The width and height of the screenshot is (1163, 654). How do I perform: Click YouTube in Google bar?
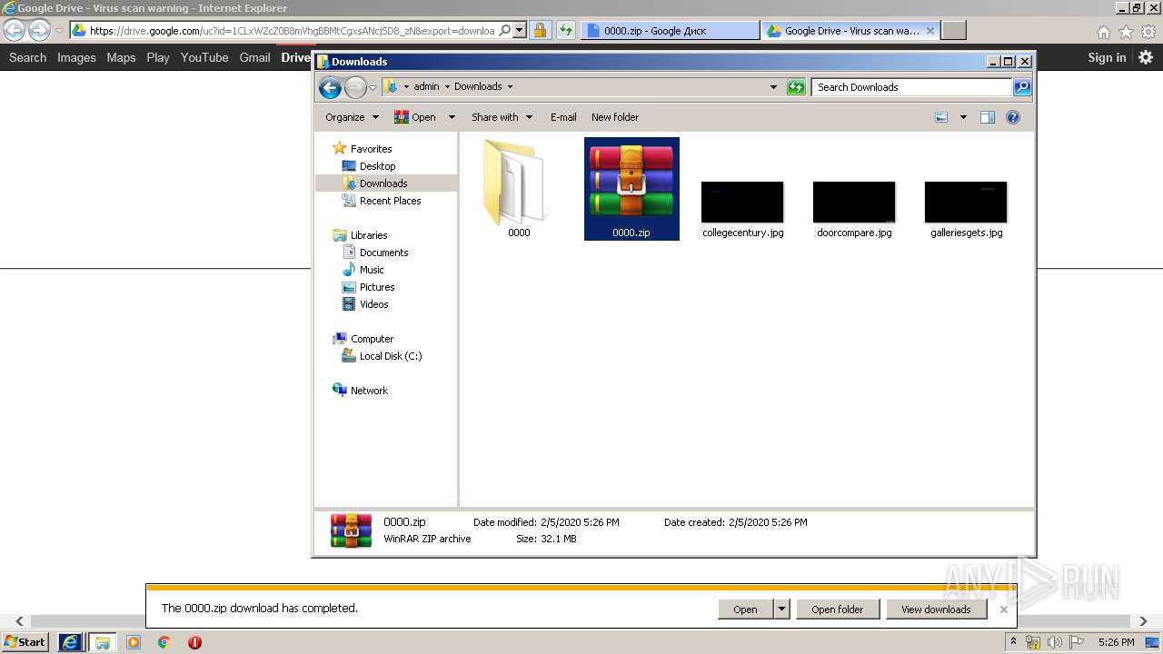[x=204, y=57]
